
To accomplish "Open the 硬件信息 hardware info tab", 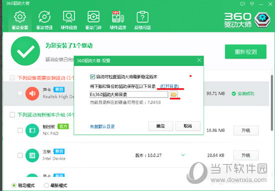I will pyautogui.click(x=69, y=20).
